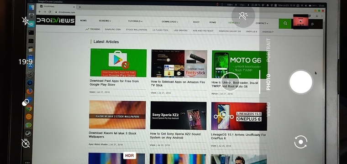Open the last photo gallery thumbnail
Viewport: 347px width, 164px height.
point(300,22)
